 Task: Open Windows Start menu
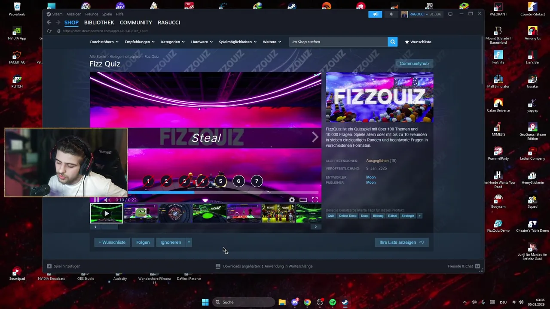point(205,302)
